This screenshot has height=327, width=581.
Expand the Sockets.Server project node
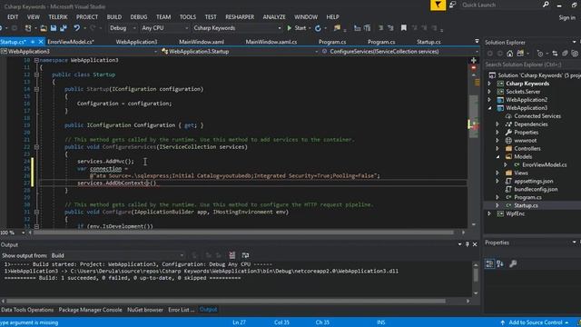(x=489, y=92)
